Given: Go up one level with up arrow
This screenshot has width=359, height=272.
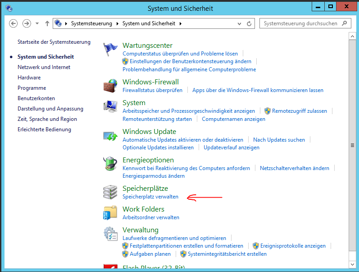Looking at the screenshot, I should pyautogui.click(x=47, y=23).
